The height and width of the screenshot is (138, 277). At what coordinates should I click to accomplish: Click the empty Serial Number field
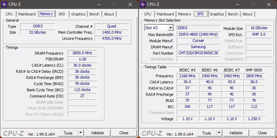click(198, 59)
